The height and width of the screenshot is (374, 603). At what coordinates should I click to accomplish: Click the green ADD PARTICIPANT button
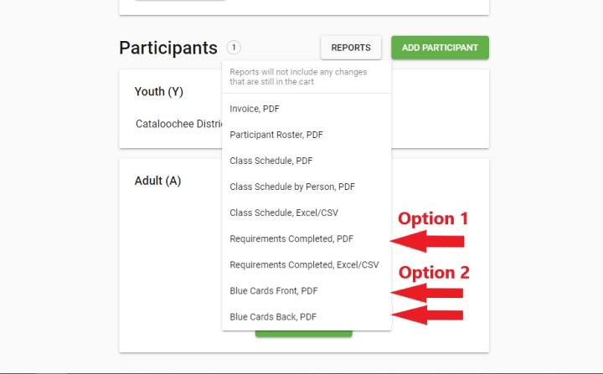[x=440, y=48]
